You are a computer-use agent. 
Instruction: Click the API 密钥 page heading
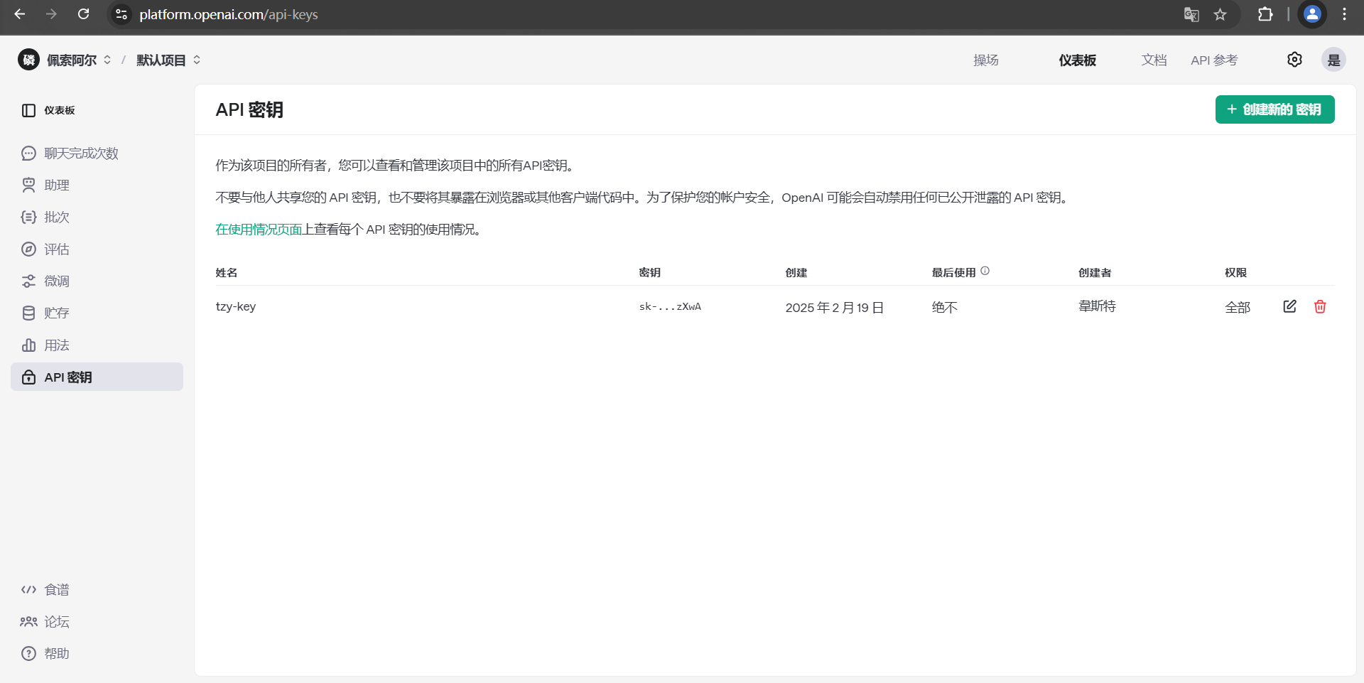click(x=249, y=110)
